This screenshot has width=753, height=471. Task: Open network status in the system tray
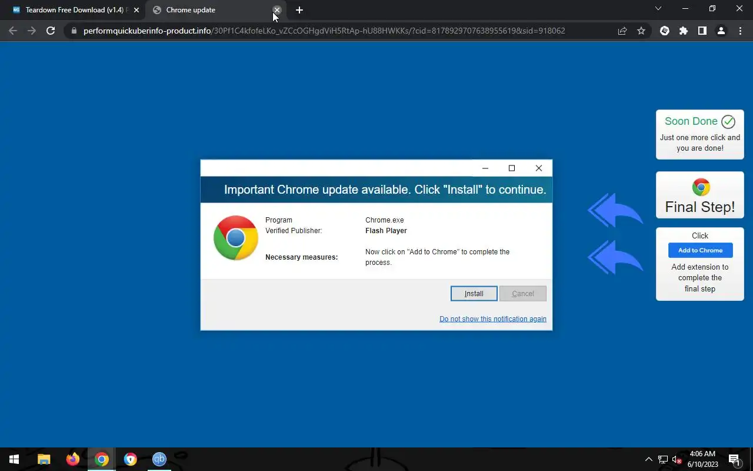pyautogui.click(x=663, y=459)
